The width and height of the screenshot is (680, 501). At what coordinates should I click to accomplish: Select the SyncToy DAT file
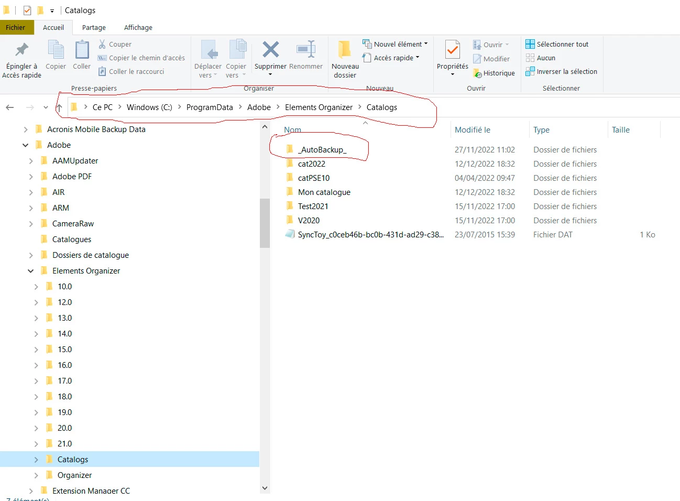pos(370,235)
